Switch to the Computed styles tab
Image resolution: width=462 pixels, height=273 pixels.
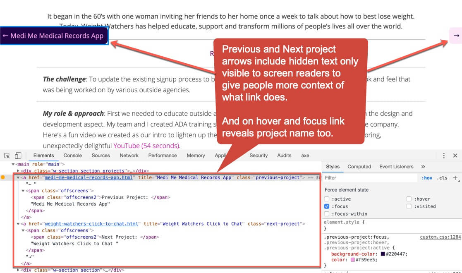pyautogui.click(x=359, y=167)
